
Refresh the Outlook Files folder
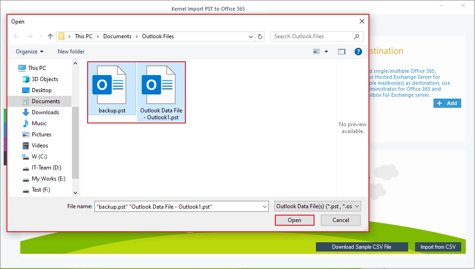(x=260, y=36)
